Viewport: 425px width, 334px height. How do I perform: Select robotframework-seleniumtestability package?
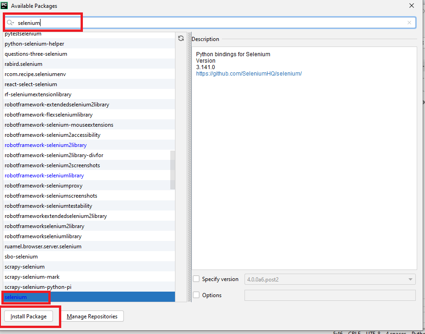pos(89,206)
